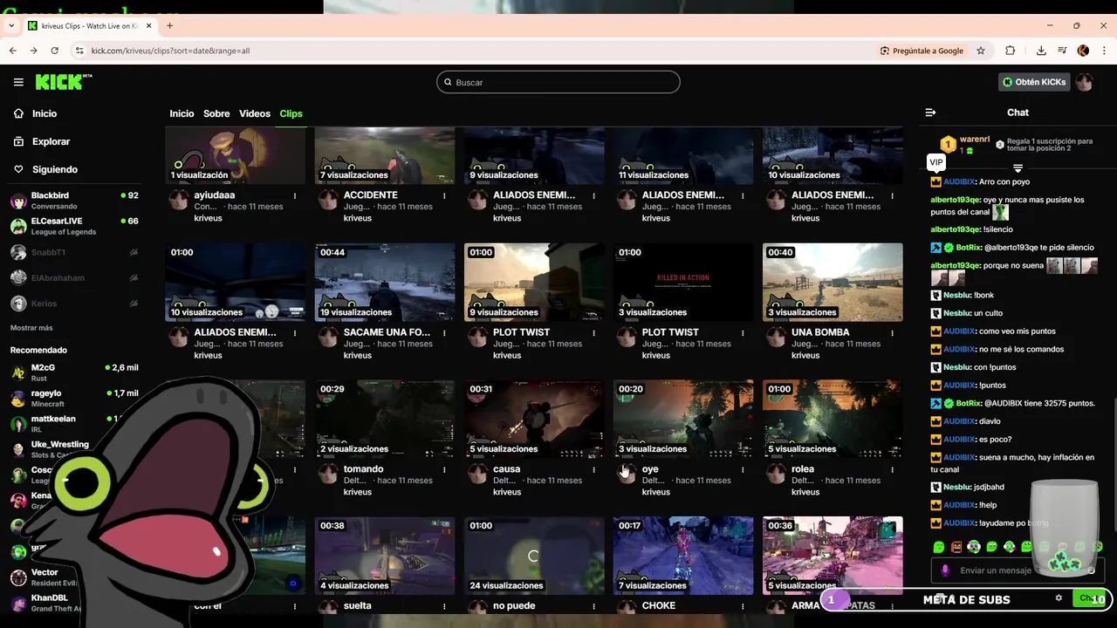1117x628 pixels.
Task: Reload the current page
Action: coord(54,51)
